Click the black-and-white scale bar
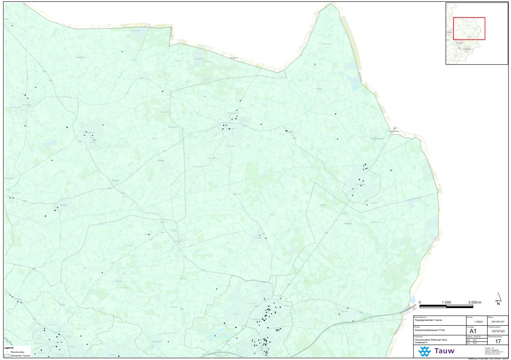The image size is (511, 360). 446,305
